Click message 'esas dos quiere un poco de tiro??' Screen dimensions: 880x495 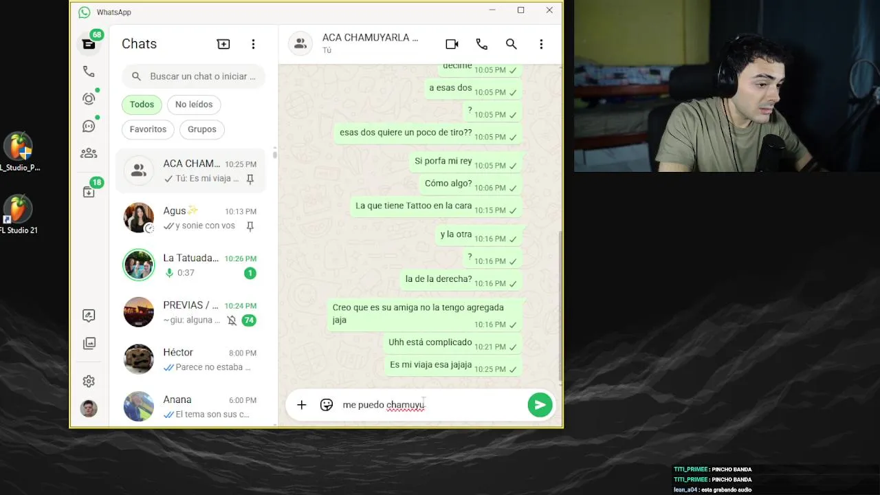428,133
